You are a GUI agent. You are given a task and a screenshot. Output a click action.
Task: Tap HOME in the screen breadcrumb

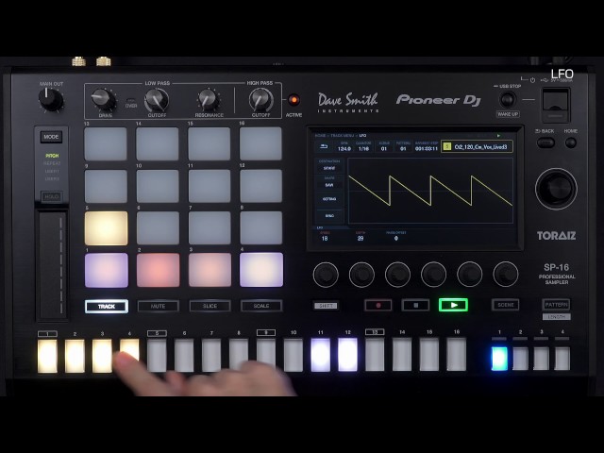(x=320, y=136)
